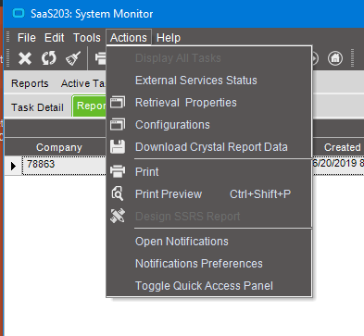364x336 pixels.
Task: Switch to the Reports tab
Action: click(x=30, y=83)
